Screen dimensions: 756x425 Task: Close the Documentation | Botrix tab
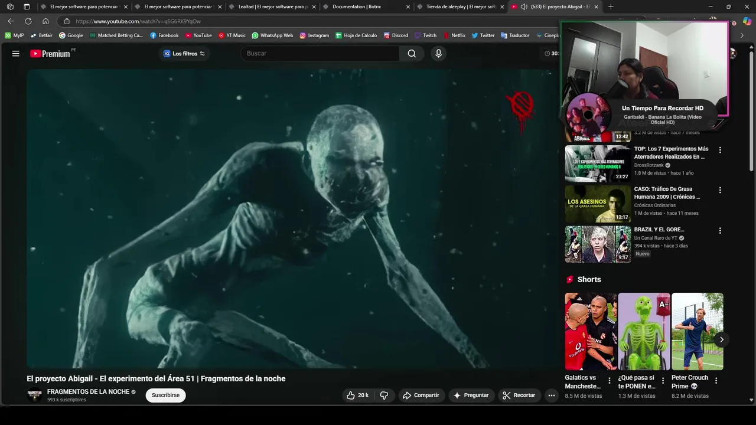click(408, 7)
